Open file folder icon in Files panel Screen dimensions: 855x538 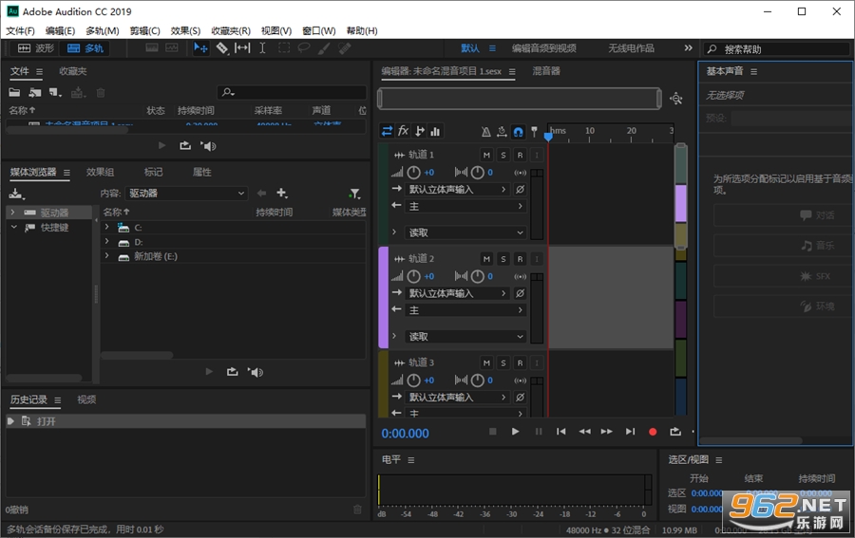[x=14, y=93]
